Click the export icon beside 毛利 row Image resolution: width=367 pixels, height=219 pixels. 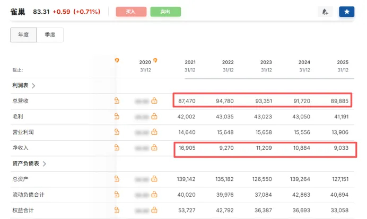[117, 116]
